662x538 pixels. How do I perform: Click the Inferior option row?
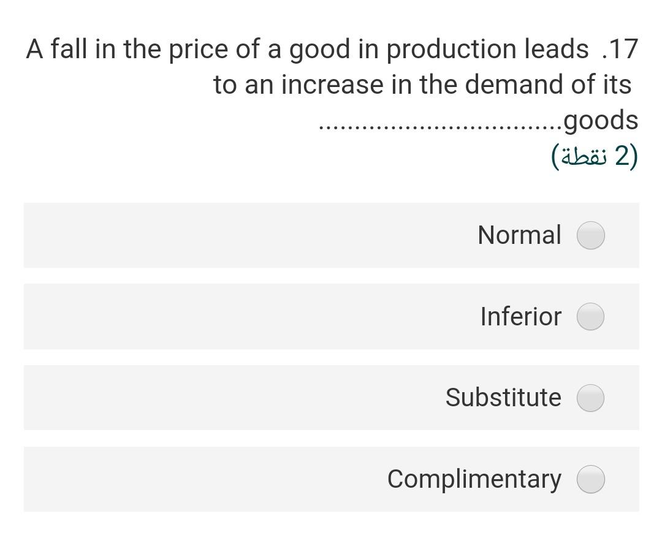pyautogui.click(x=331, y=317)
